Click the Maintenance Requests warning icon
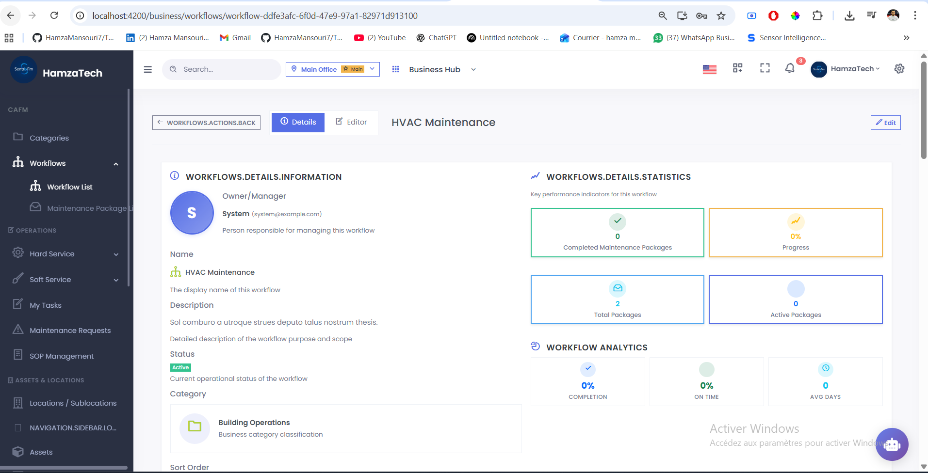Screen dimensions: 928x473 coord(17,330)
